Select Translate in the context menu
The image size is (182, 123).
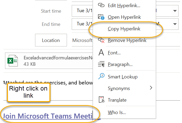124,100
